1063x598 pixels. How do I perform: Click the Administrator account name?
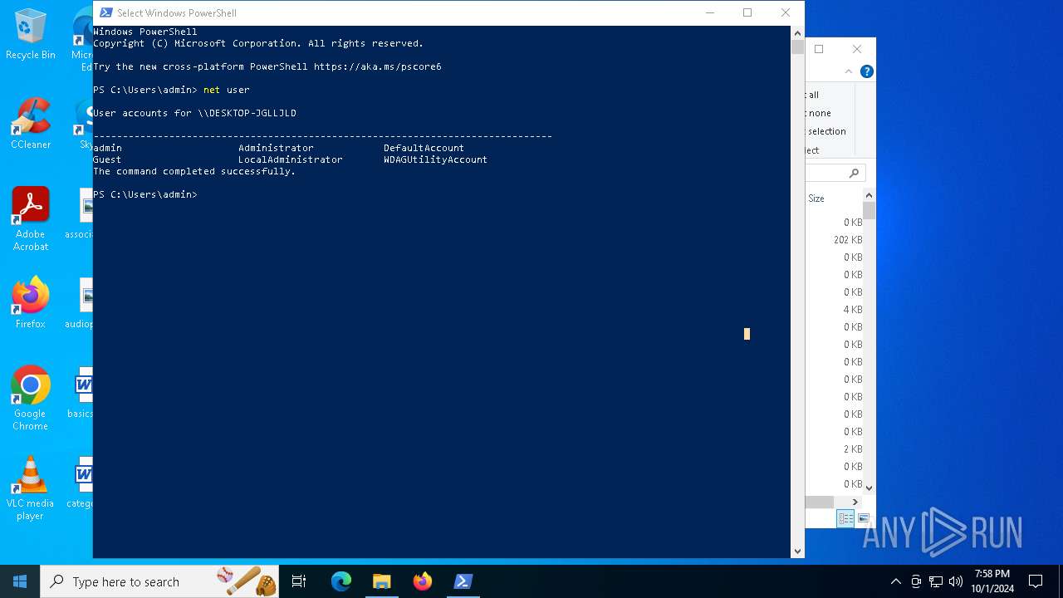coord(276,148)
